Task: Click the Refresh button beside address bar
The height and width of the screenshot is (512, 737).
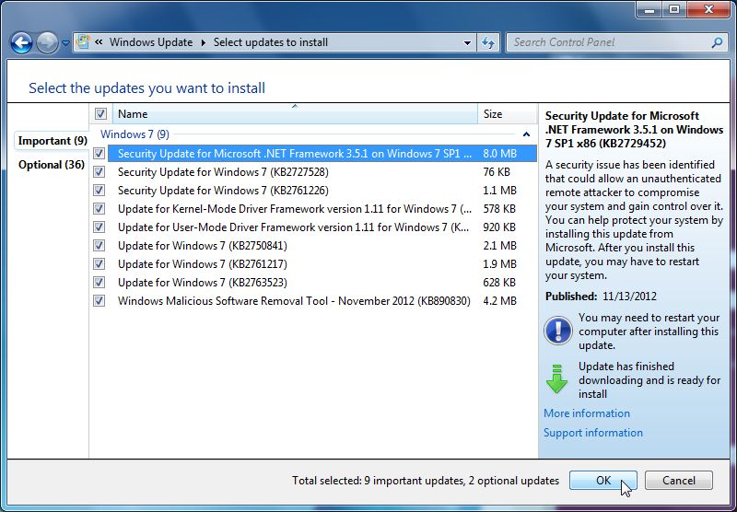Action: tap(488, 42)
